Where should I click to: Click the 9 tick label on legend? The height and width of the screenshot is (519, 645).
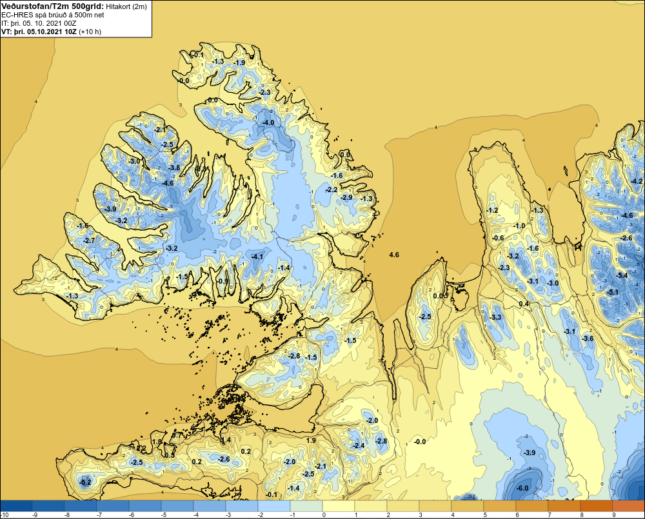click(x=614, y=515)
